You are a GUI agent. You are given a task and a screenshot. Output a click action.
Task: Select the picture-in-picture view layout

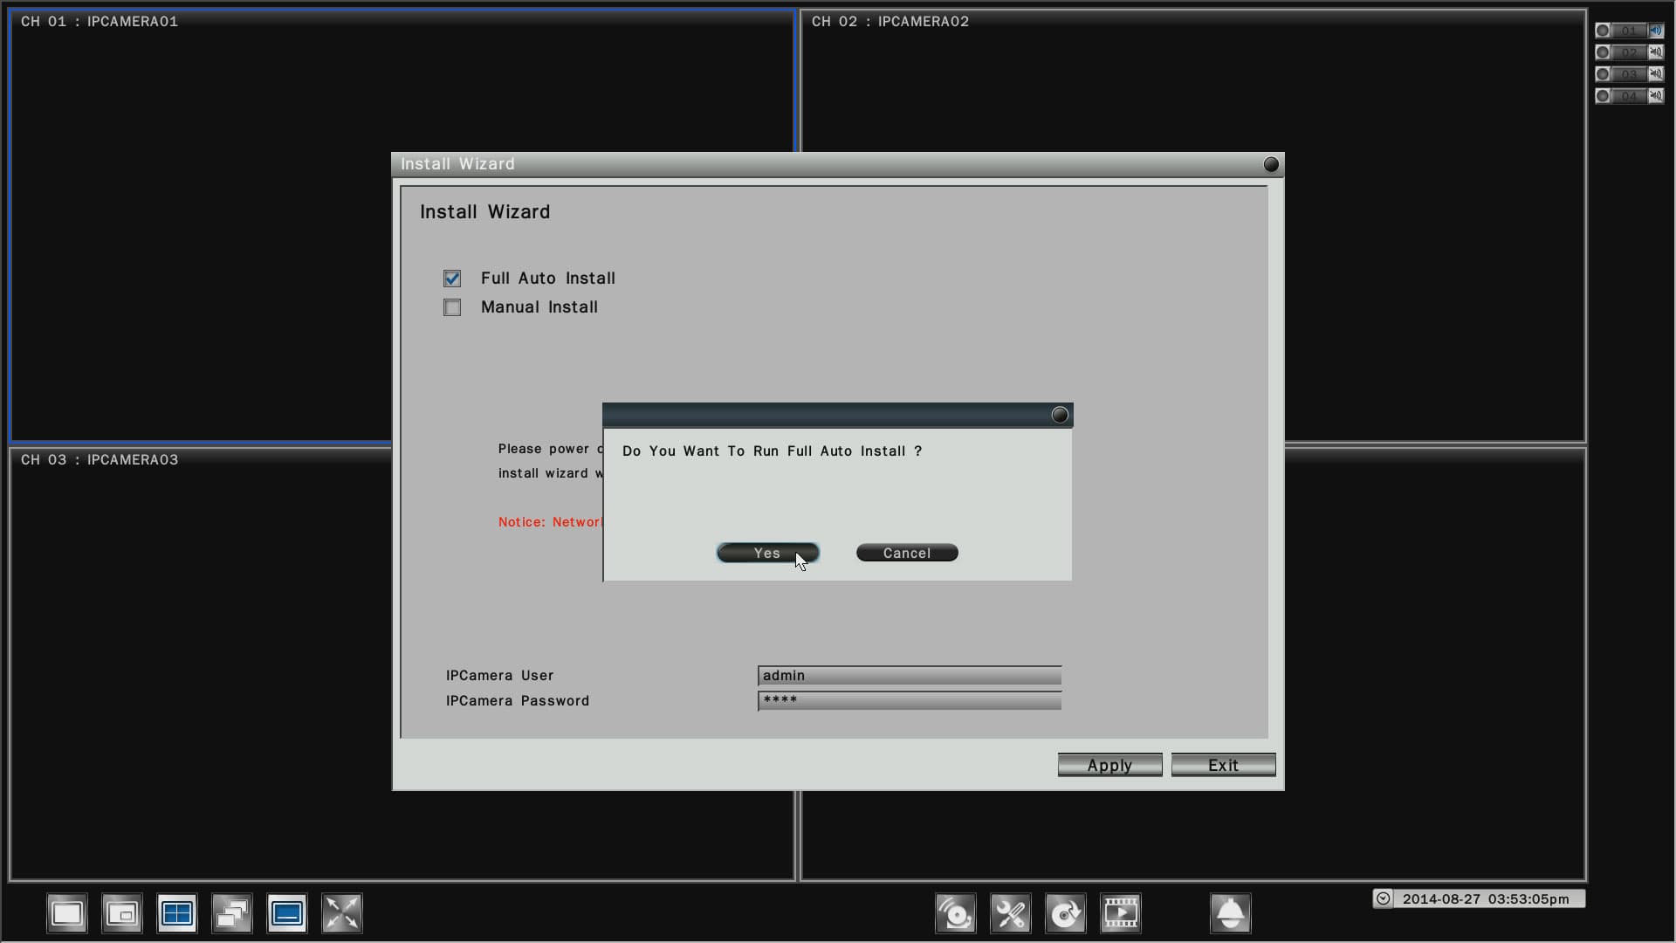point(121,913)
